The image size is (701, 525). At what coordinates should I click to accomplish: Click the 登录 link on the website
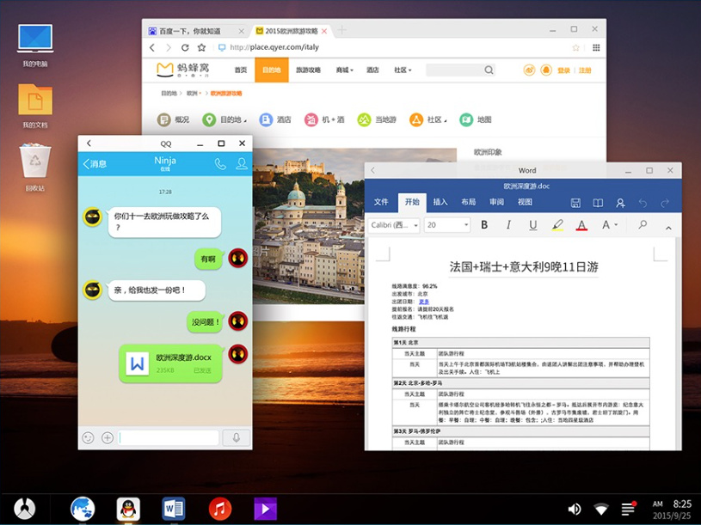[563, 70]
